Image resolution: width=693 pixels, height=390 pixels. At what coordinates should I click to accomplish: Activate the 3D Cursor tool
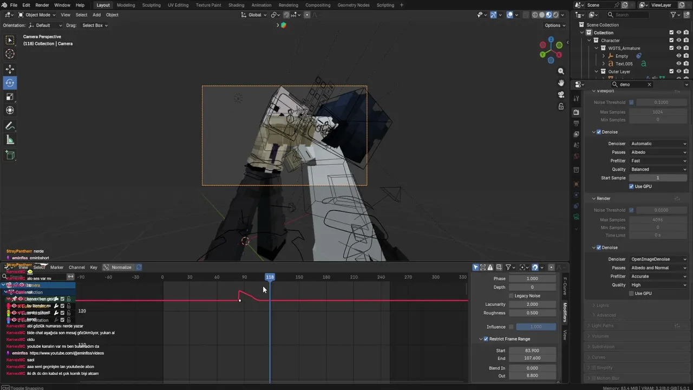click(x=10, y=54)
